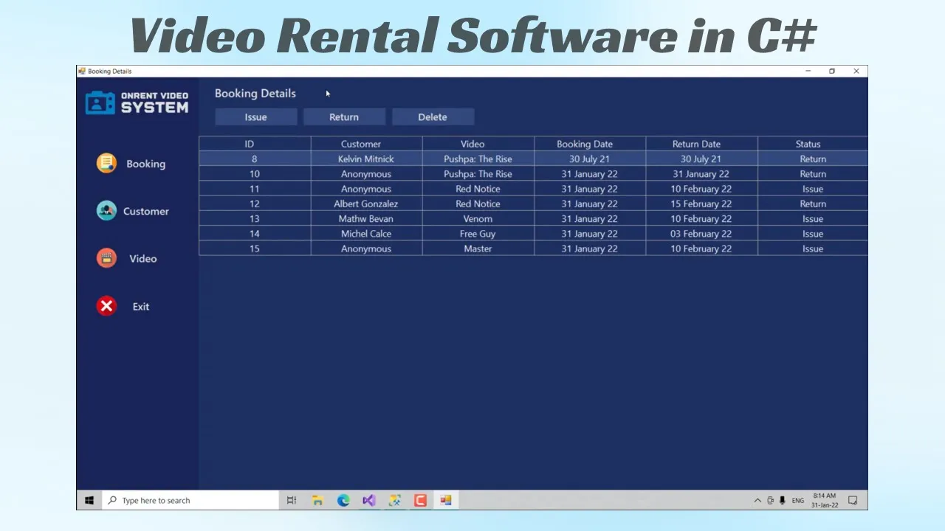Viewport: 945px width, 531px height.
Task: Click the Return button
Action: coord(344,117)
